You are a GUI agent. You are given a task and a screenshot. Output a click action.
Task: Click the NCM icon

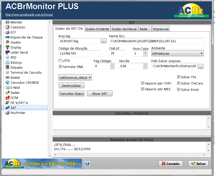(7, 98)
